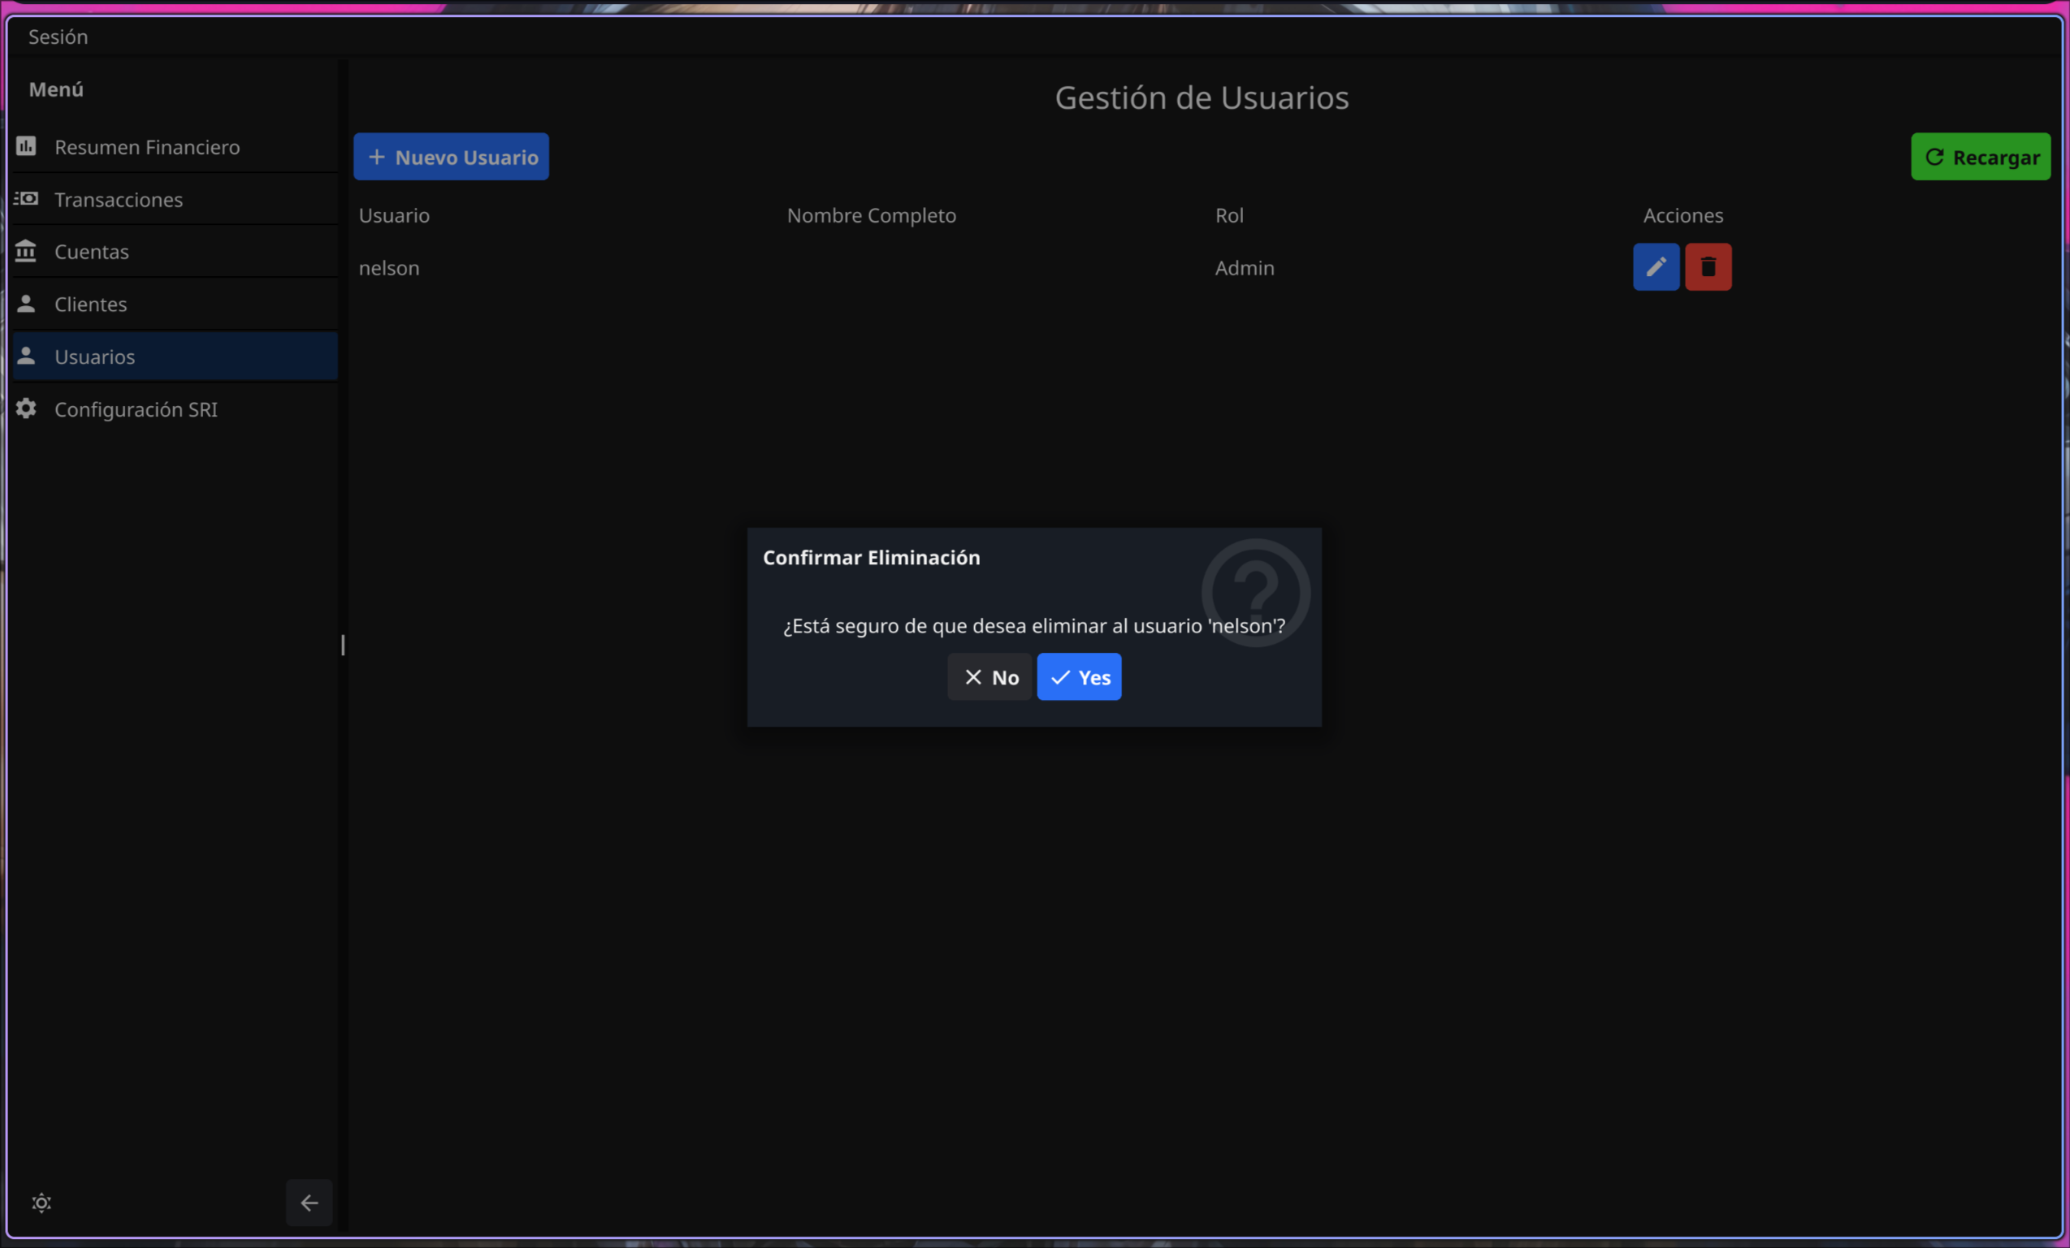
Task: Reload the list with Recargar
Action: tap(1980, 157)
